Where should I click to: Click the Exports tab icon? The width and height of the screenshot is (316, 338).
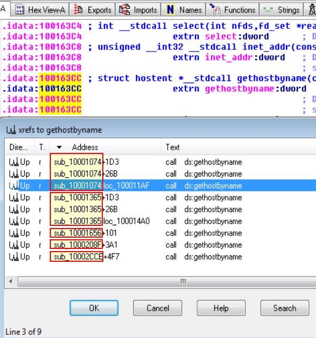(78, 10)
